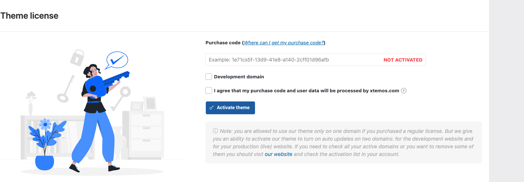The image size is (524, 182).
Task: Check the data processing agreement checkbox
Action: (209, 90)
